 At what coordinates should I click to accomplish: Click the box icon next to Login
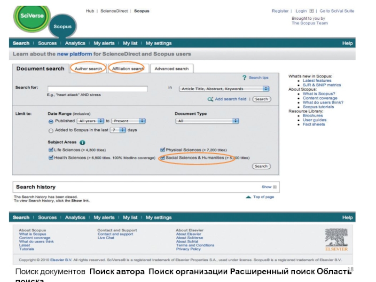point(312,11)
